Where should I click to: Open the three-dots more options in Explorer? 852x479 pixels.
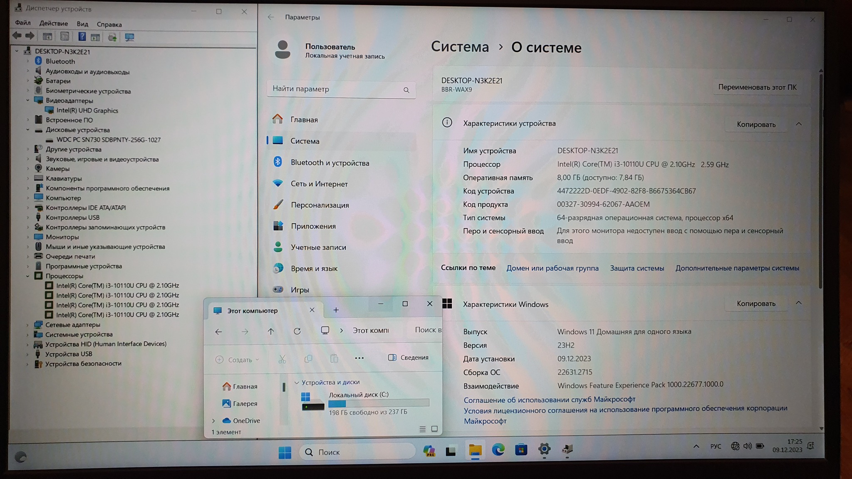click(x=359, y=358)
